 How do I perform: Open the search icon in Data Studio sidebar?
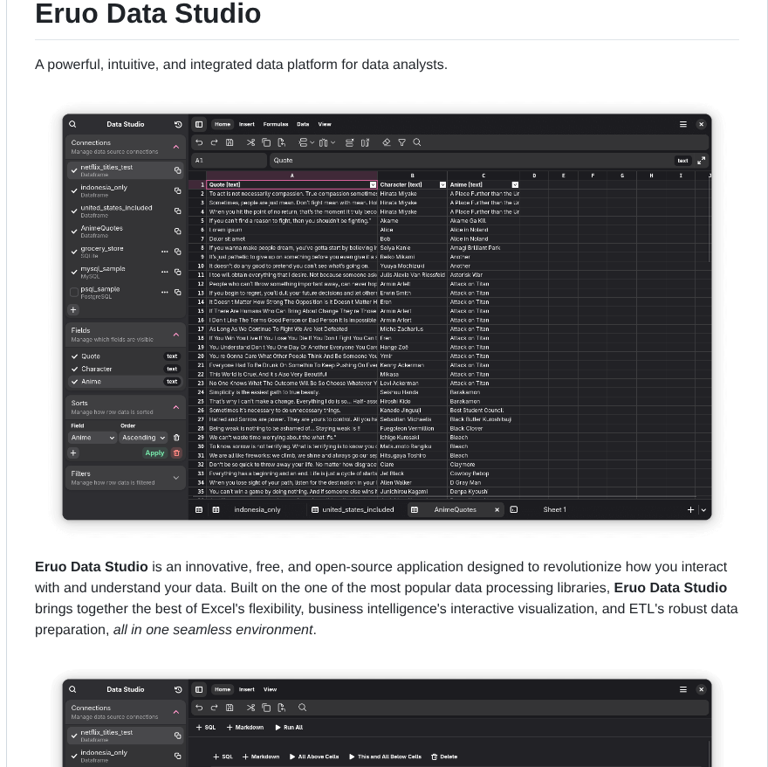pos(72,124)
